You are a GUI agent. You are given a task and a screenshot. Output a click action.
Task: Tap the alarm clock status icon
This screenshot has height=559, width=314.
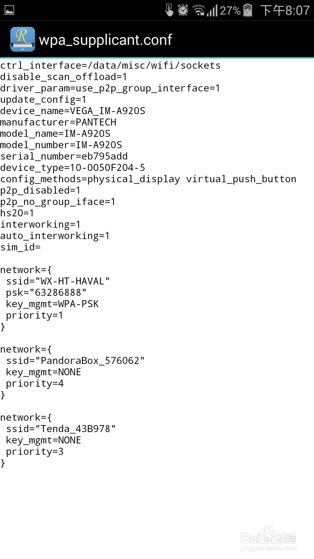(x=183, y=10)
